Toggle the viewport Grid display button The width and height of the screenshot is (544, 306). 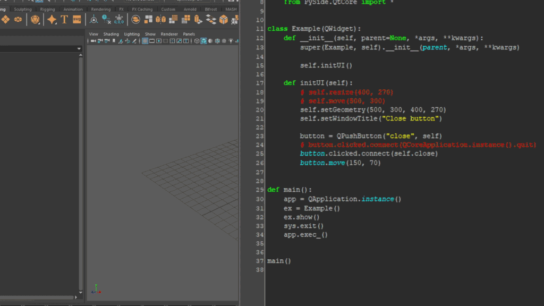(x=145, y=41)
